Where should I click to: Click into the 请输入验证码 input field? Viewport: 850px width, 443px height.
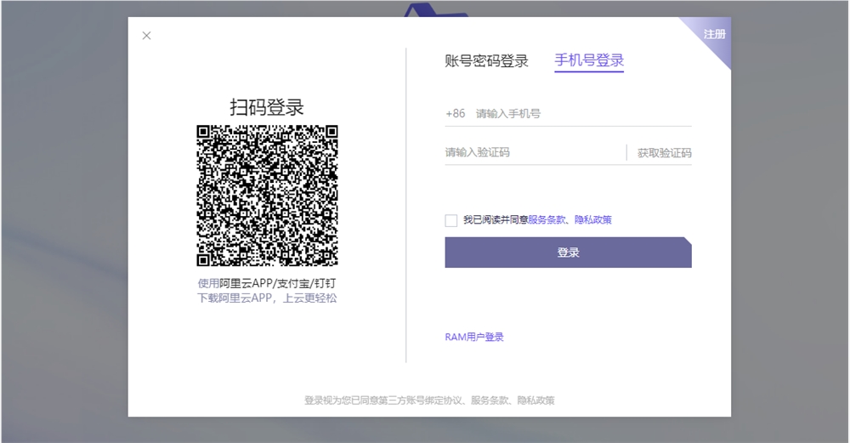531,153
